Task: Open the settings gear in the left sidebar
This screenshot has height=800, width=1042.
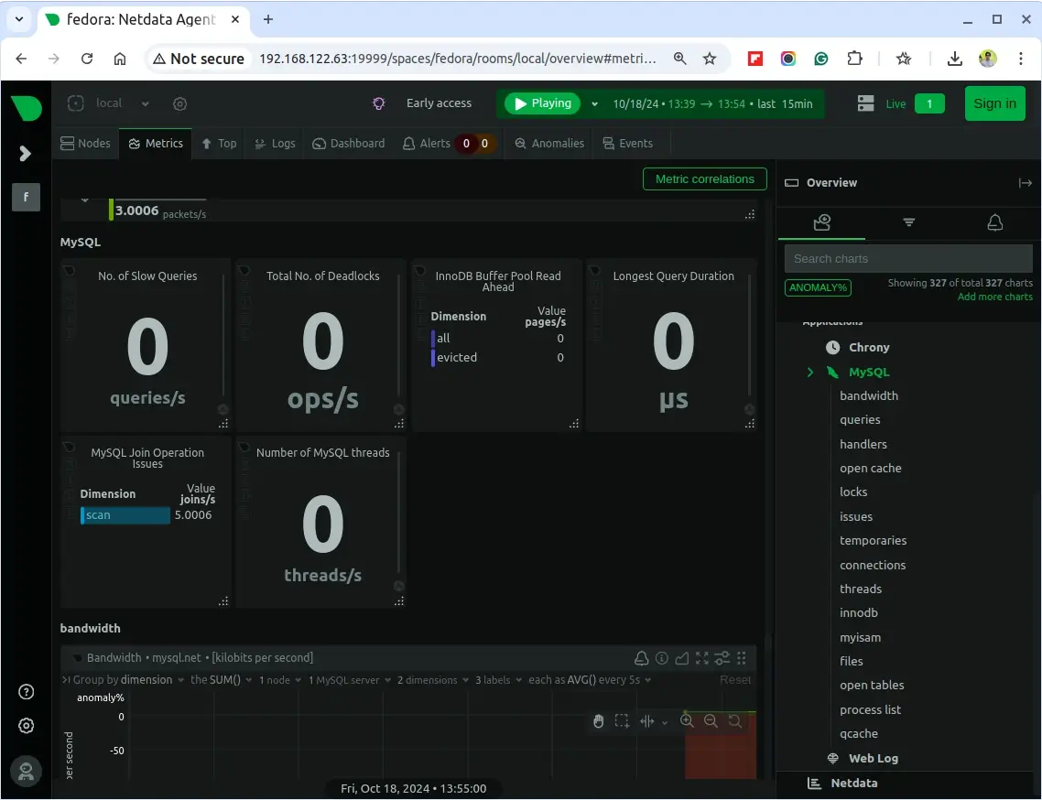Action: [26, 726]
